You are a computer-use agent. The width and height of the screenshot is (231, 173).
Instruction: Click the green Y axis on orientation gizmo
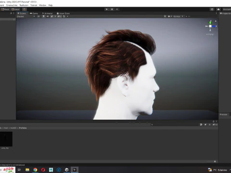(x=210, y=23)
